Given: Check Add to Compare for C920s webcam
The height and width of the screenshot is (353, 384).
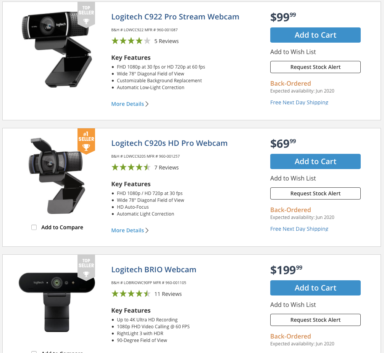Looking at the screenshot, I should click(34, 227).
